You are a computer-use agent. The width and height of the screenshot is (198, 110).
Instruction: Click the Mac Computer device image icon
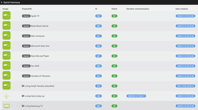[6, 35]
